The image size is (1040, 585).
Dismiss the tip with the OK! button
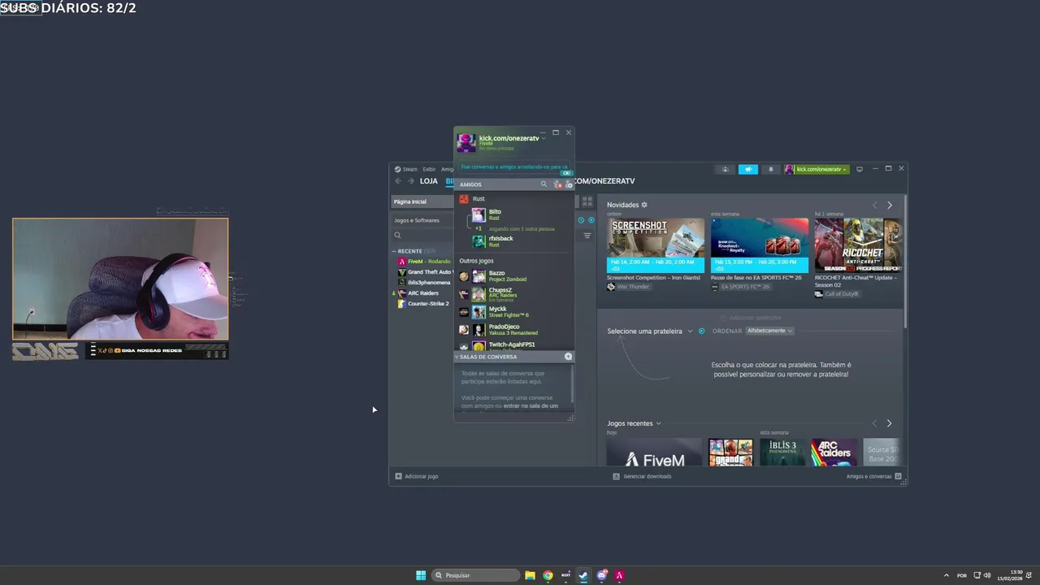click(566, 173)
